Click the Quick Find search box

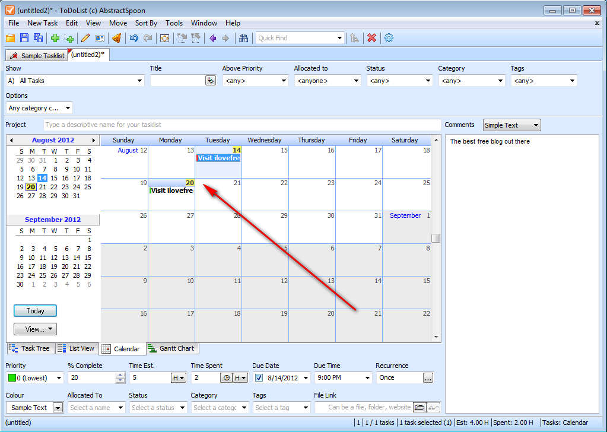tap(296, 38)
